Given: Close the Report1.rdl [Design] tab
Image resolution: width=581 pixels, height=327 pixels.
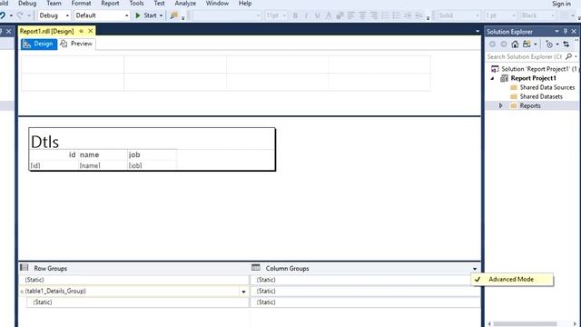Looking at the screenshot, I should pos(91,31).
